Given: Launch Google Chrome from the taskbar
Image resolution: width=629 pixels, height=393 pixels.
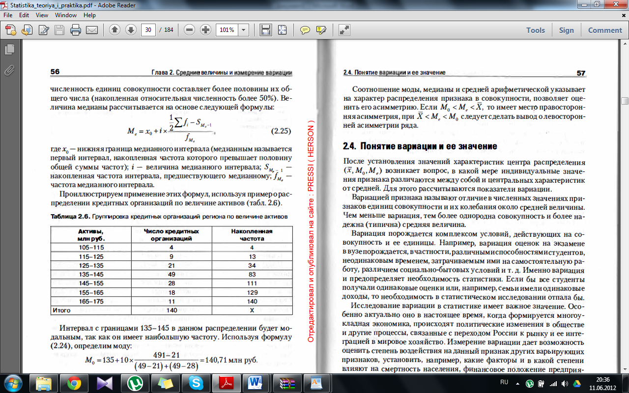Looking at the screenshot, I should point(74,383).
